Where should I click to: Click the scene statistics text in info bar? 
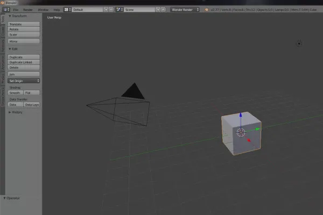tap(264, 10)
